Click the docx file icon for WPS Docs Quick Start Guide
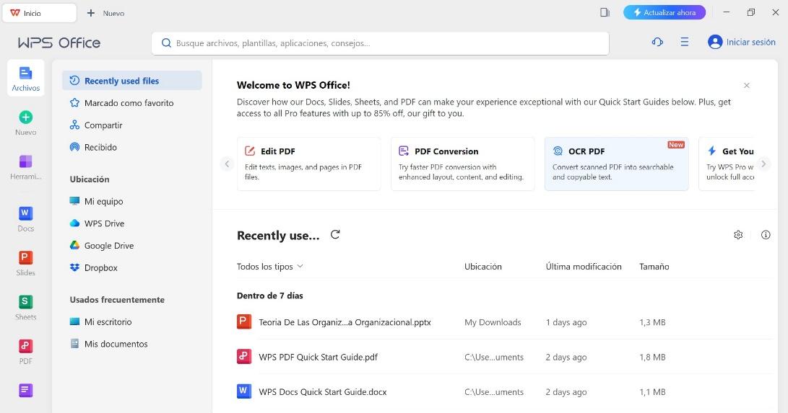 point(243,391)
